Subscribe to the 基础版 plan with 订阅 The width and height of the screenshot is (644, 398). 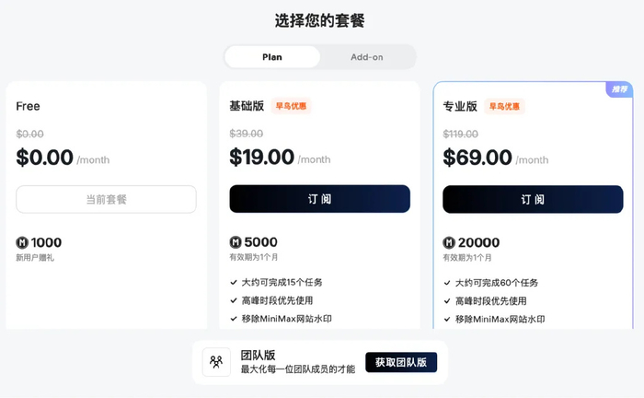(x=319, y=199)
